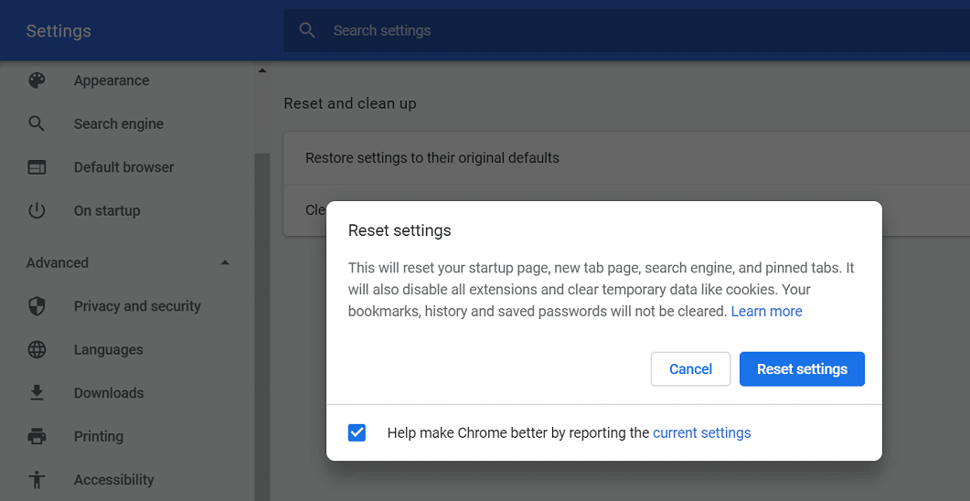Open the Learn more link
Image resolution: width=970 pixels, height=501 pixels.
[x=766, y=312]
